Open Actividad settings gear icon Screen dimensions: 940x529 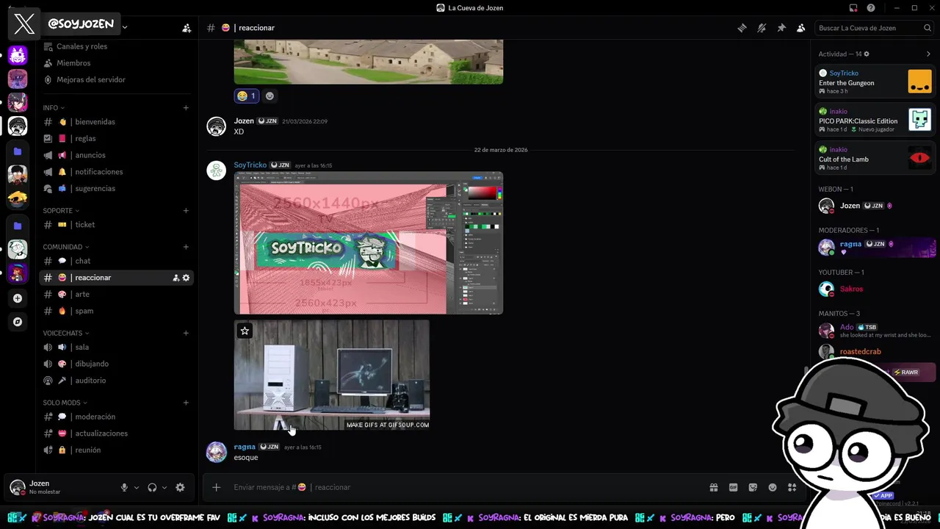(x=867, y=54)
